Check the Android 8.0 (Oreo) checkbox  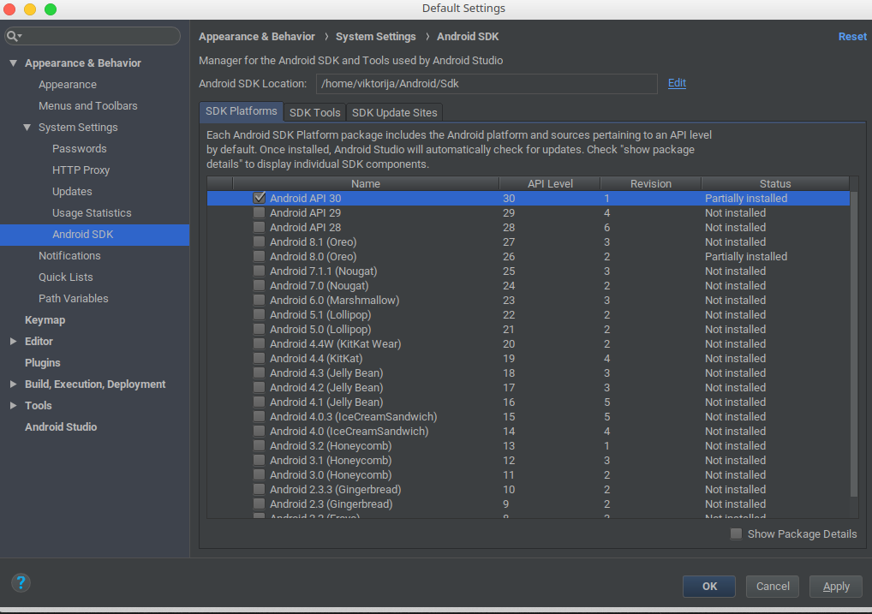click(259, 256)
